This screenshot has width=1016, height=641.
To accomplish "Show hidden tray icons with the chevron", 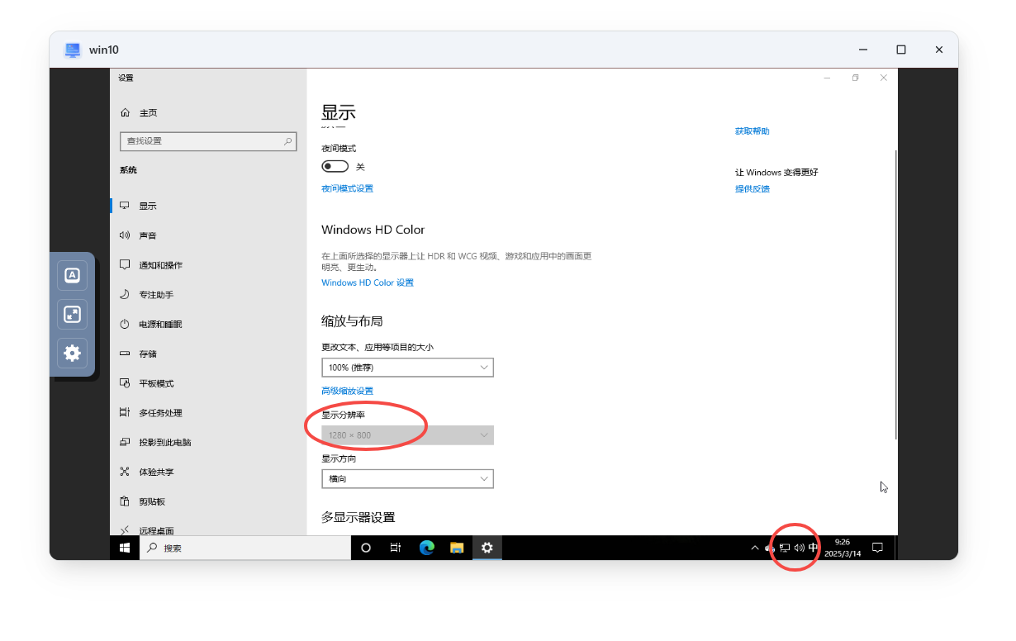I will (754, 548).
